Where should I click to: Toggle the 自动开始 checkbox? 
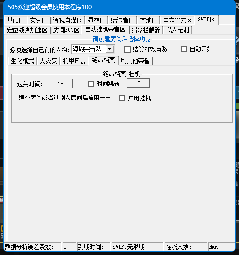coord(185,49)
